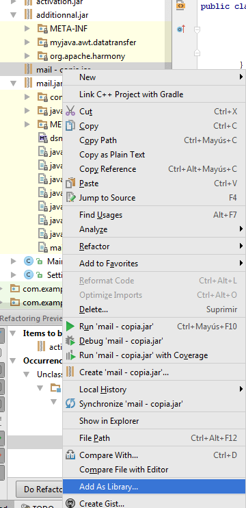Viewport: 246px width, 508px height.
Task: Click the mail - copia.jar archive icon
Action: 29,69
